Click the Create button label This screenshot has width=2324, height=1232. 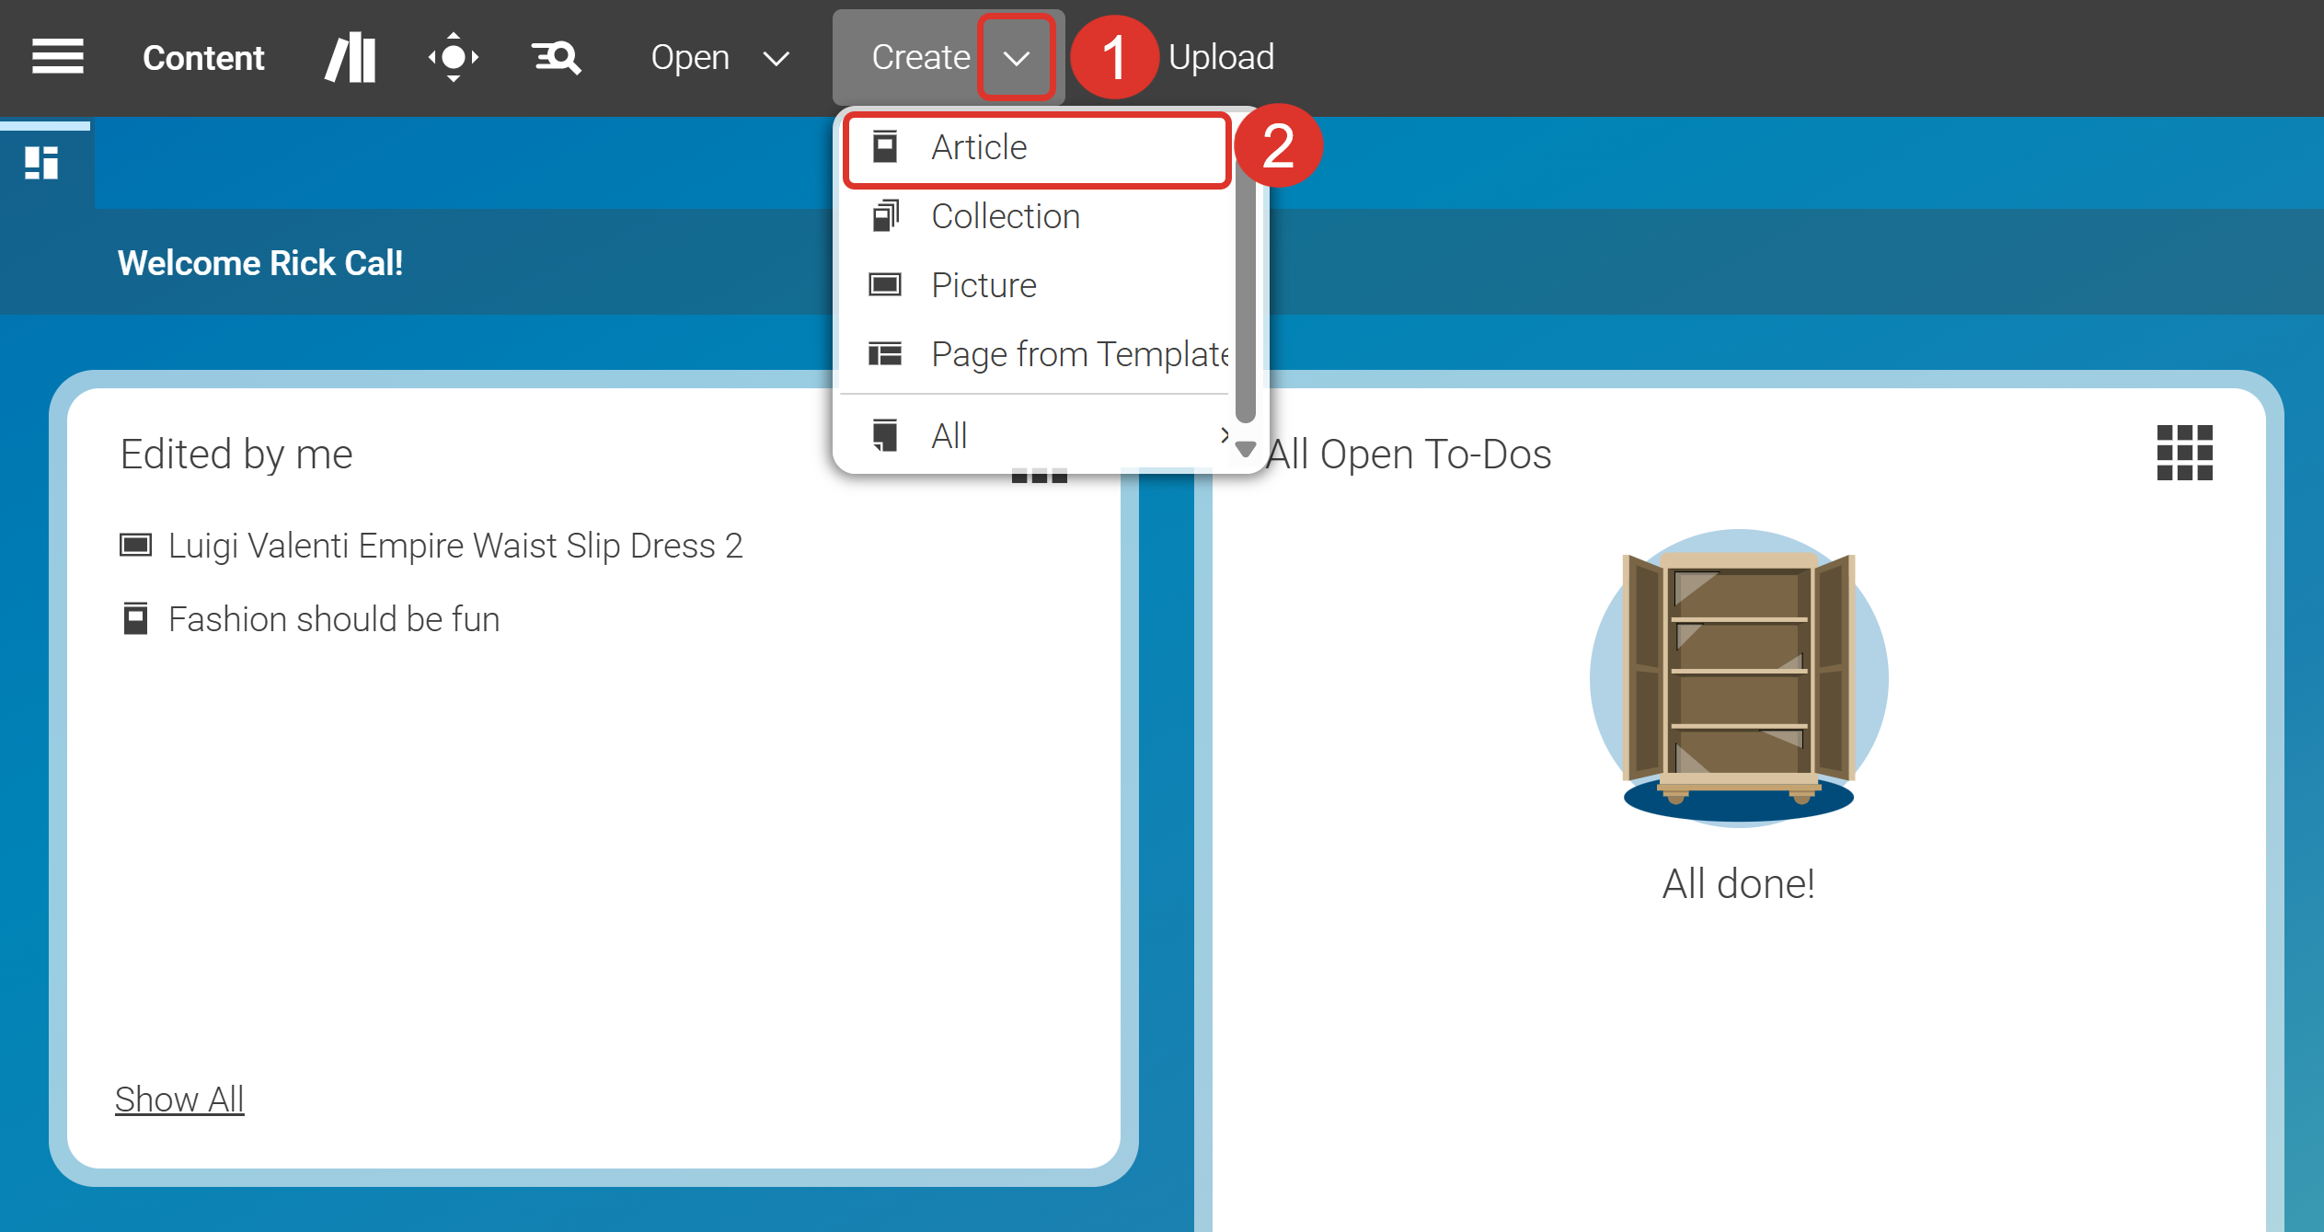tap(920, 57)
